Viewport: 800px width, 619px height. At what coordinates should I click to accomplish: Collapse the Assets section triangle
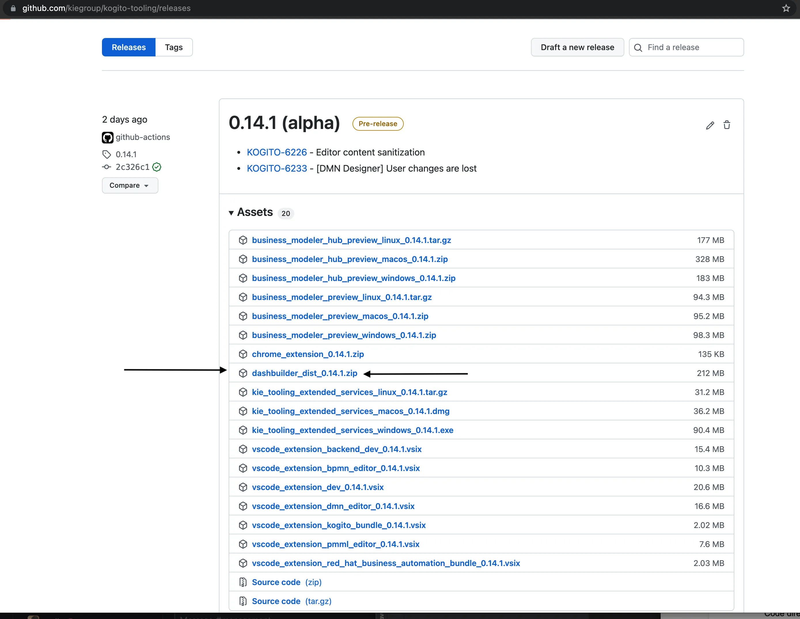coord(231,213)
